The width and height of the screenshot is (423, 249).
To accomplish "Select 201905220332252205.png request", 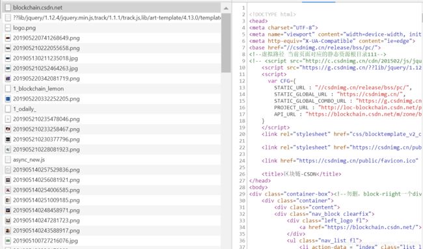I will (x=111, y=99).
